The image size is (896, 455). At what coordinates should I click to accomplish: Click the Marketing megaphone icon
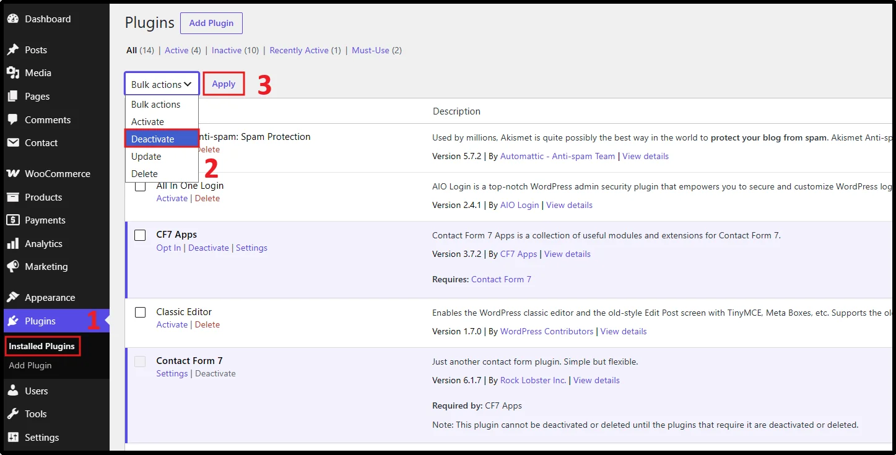(x=12, y=267)
